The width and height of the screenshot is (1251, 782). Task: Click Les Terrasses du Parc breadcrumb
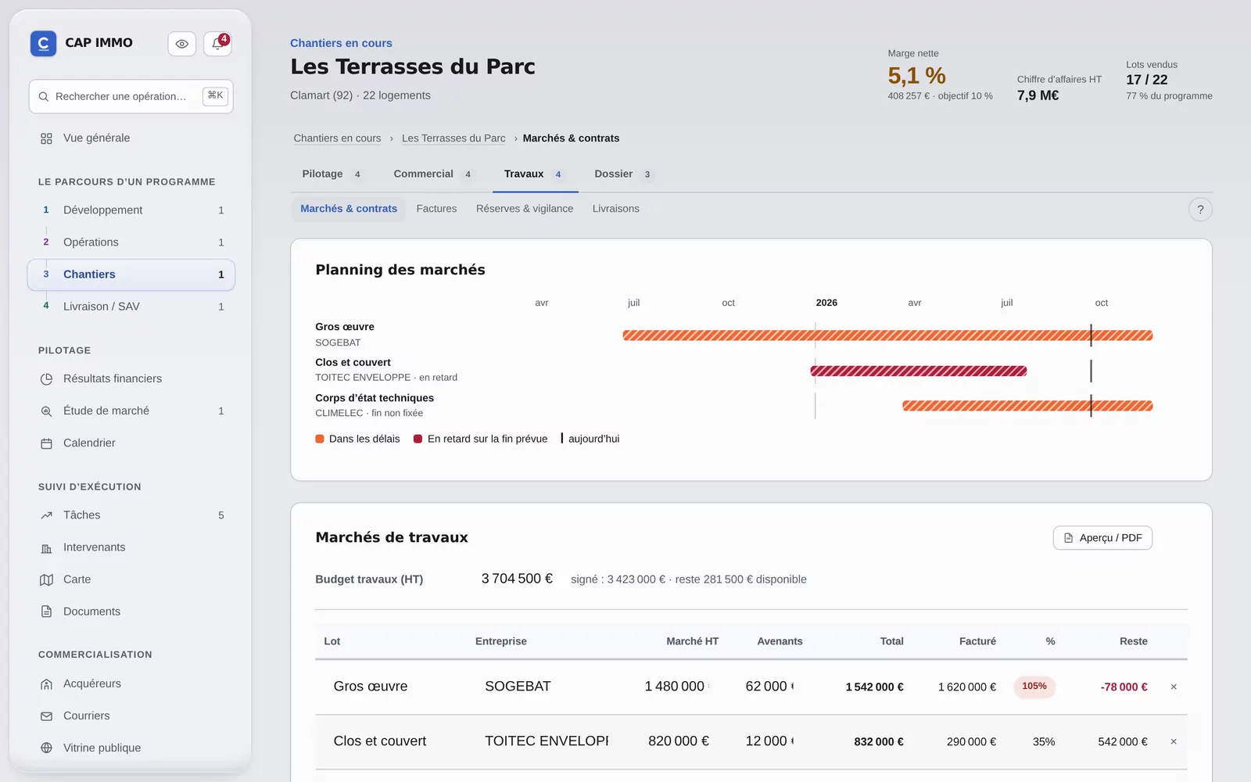(453, 138)
